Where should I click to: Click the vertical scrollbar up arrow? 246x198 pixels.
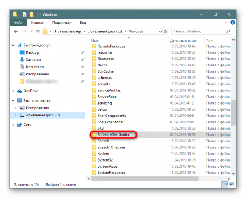tap(233, 40)
